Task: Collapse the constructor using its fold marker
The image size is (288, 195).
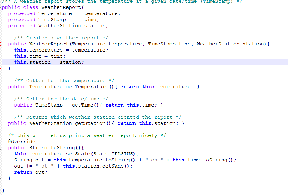Action: 2,44
